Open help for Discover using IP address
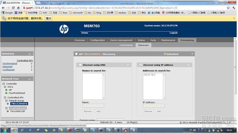This screenshot has width=238, height=133. coord(188,65)
